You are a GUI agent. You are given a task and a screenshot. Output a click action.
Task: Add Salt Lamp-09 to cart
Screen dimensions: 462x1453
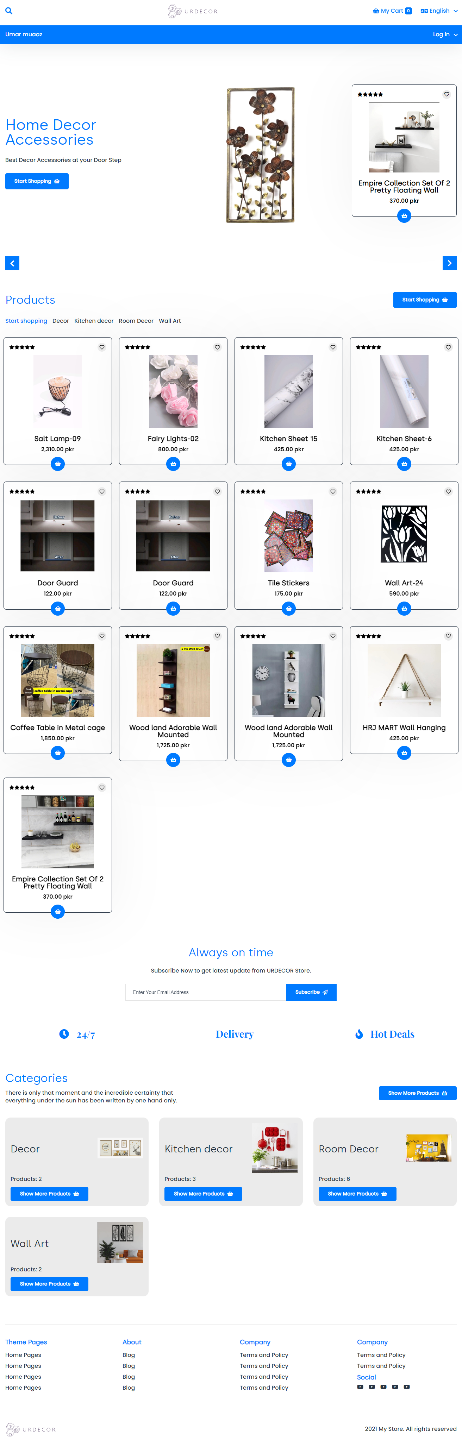pyautogui.click(x=57, y=464)
